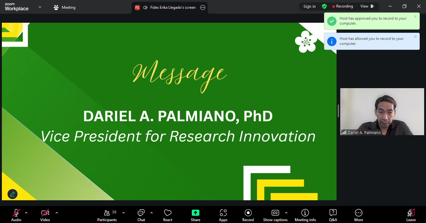The height and width of the screenshot is (223, 426).
Task: Toggle the Record button
Action: (x=248, y=215)
